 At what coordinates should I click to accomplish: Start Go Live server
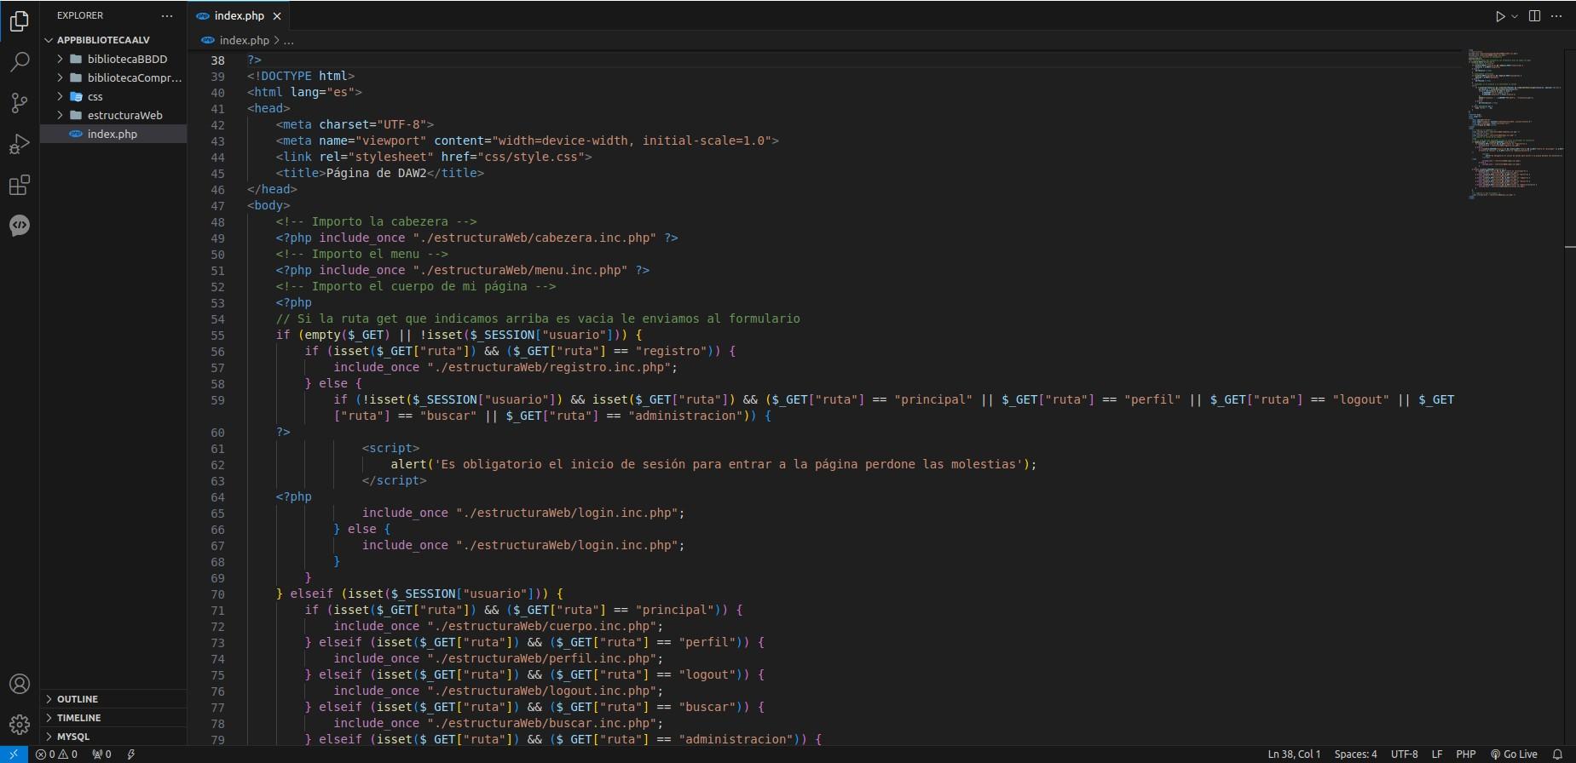(x=1514, y=754)
